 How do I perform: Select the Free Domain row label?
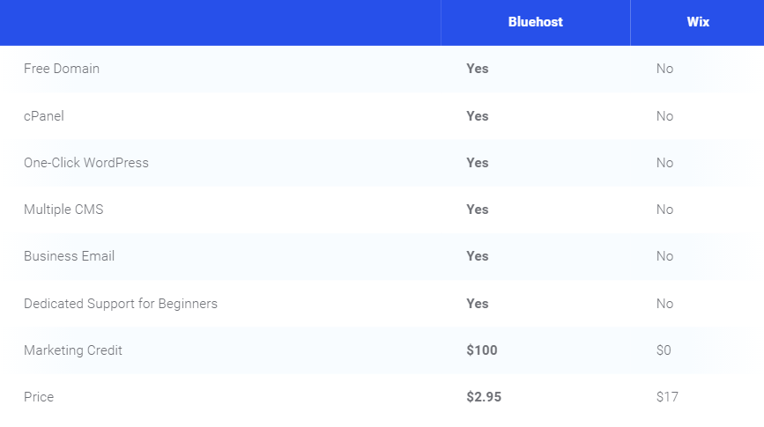point(62,69)
